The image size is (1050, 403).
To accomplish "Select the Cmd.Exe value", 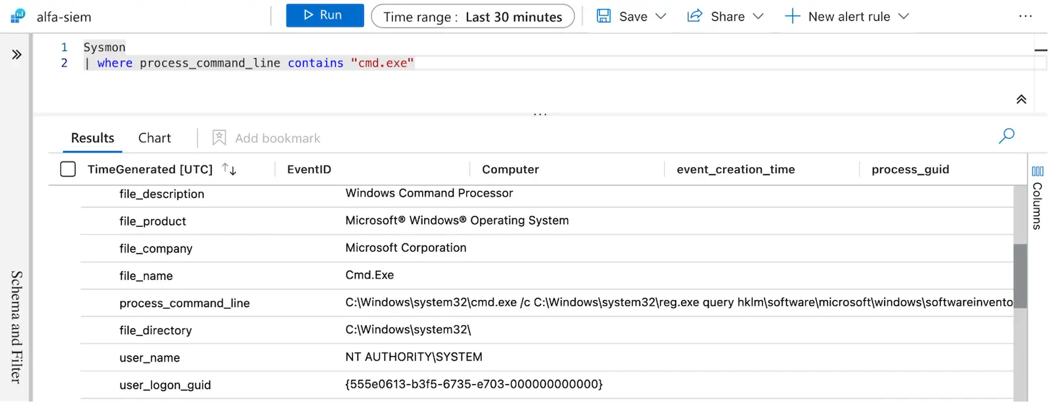I will [x=370, y=275].
